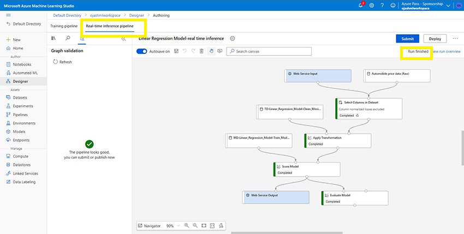Open Datasets in the left sidebar
Viewport: 464px width, 234px height.
pos(23,98)
